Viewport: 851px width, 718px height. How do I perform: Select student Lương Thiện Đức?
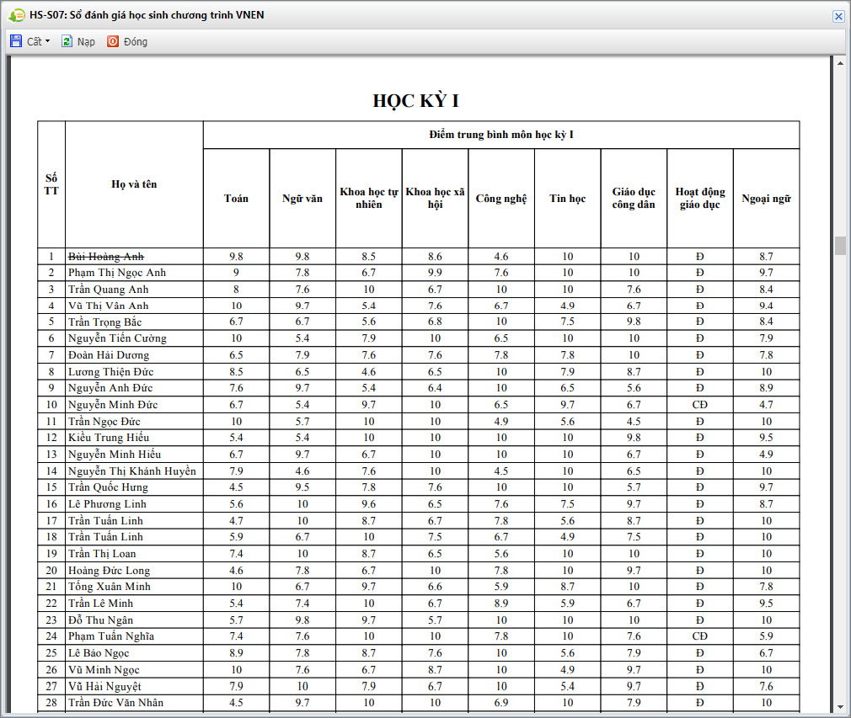[x=110, y=372]
